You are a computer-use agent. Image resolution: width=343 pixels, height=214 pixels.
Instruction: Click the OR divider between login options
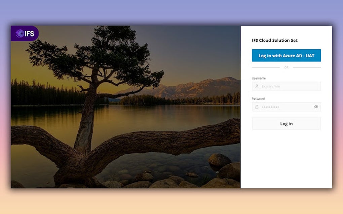pos(286,67)
